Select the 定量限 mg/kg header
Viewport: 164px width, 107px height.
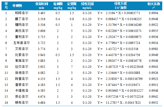coord(72,6)
